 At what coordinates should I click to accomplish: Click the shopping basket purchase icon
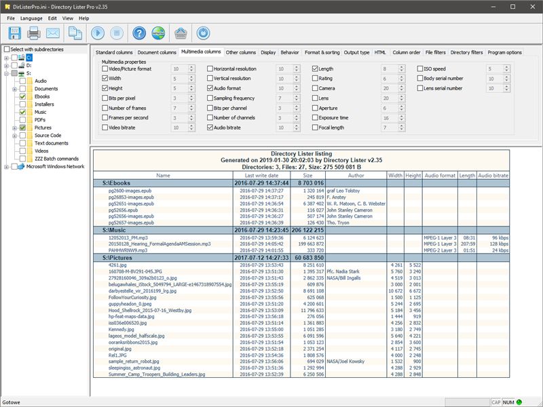pos(181,33)
